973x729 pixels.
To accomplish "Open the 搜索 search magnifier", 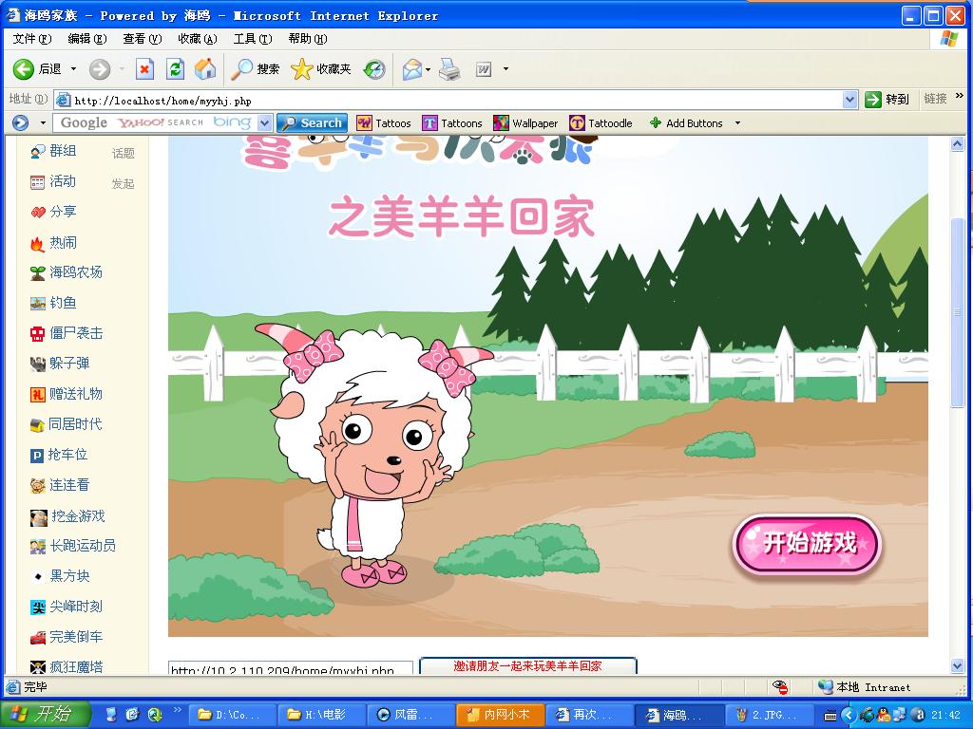I will [x=255, y=68].
